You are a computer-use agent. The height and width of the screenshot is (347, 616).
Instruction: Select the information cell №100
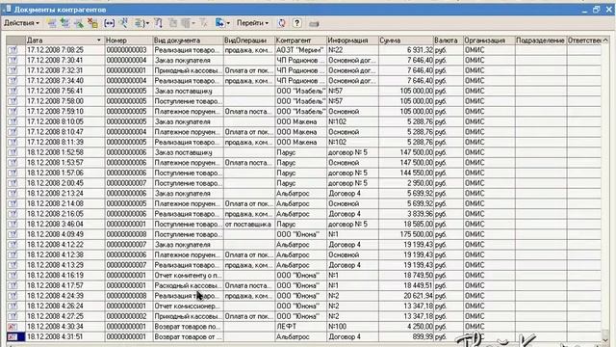pyautogui.click(x=352, y=327)
